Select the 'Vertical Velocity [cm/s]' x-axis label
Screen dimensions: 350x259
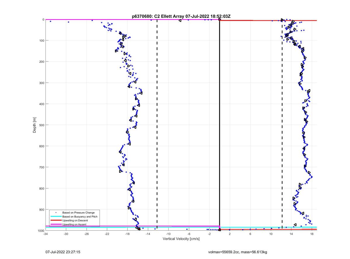click(181, 239)
